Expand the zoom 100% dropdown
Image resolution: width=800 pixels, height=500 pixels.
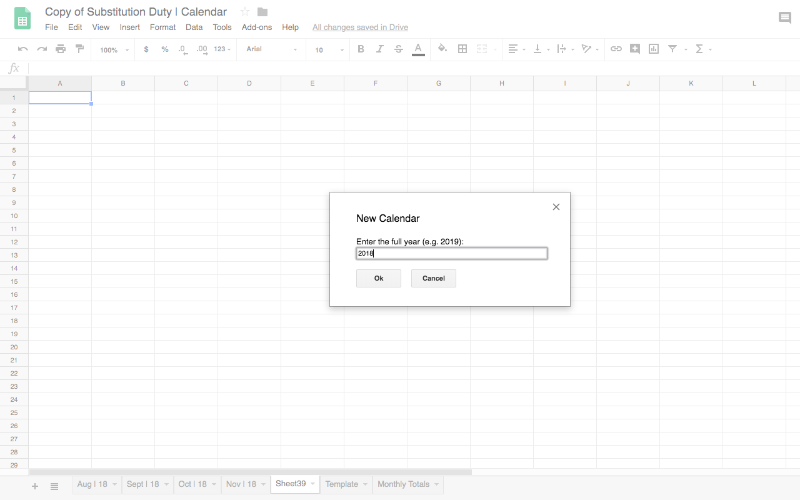(x=114, y=49)
